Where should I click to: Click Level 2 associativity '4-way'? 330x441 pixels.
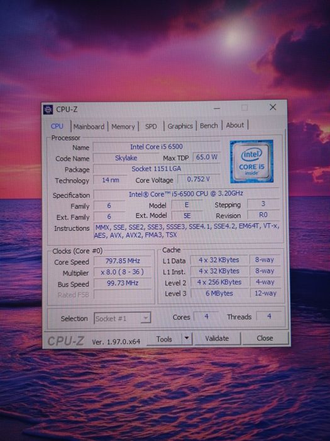[x=265, y=282]
